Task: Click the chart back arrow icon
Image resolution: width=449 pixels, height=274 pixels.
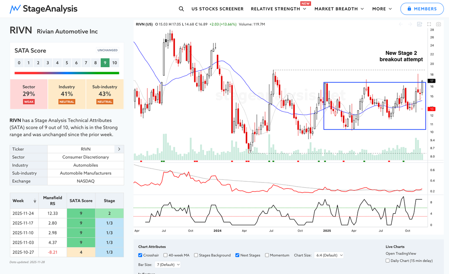Action: point(401,24)
